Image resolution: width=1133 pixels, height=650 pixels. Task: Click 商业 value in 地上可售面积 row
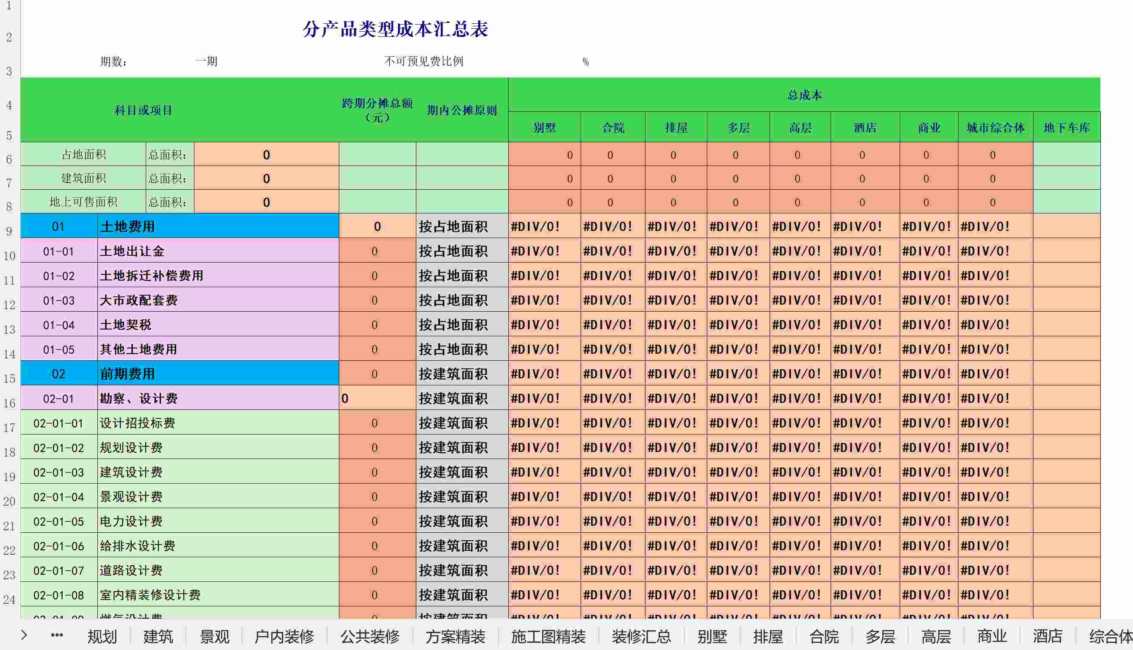[x=929, y=202]
